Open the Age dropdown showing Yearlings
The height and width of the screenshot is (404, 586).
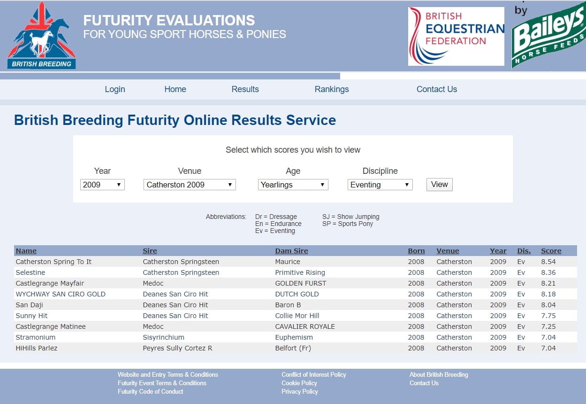[293, 185]
